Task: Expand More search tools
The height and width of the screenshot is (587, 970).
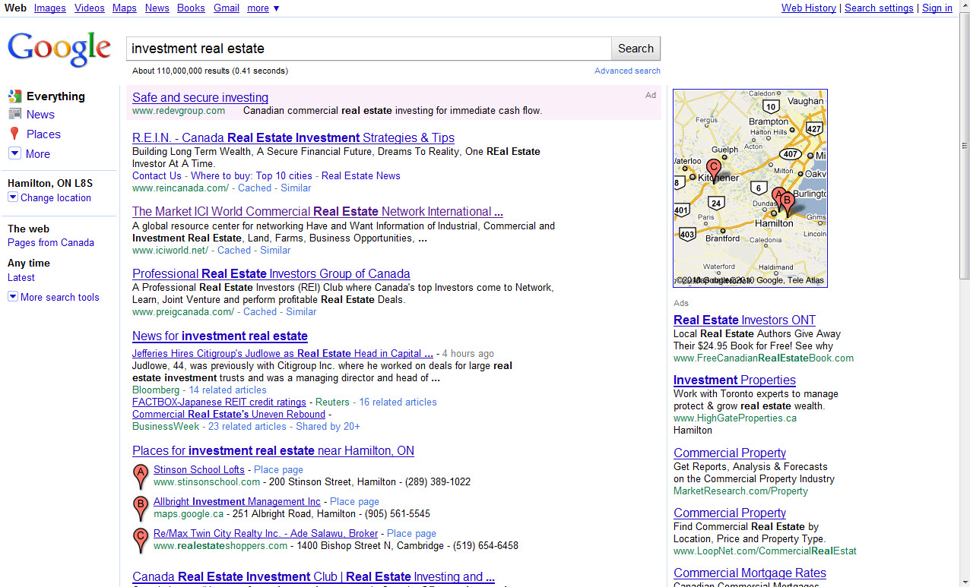Action: click(12, 297)
